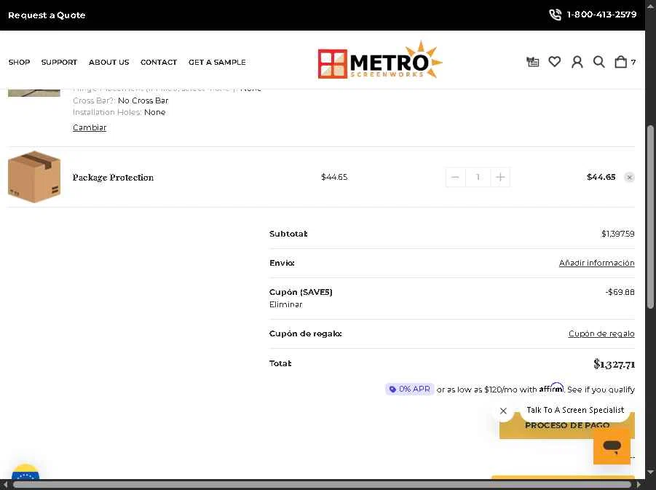Click Eliminar to remove SAVE5 coupon
This screenshot has width=656, height=490.
285,304
